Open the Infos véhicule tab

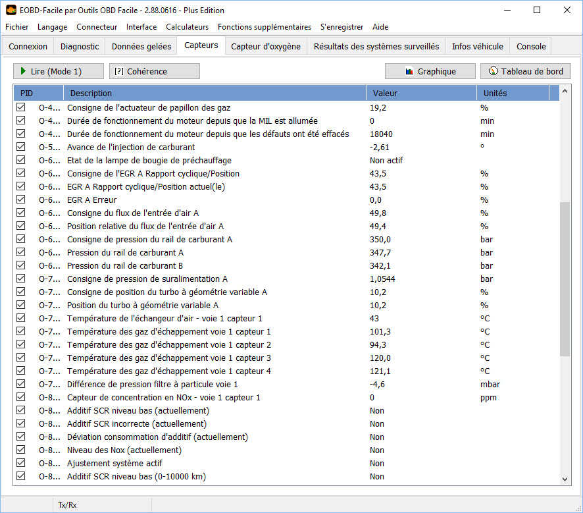tap(477, 46)
